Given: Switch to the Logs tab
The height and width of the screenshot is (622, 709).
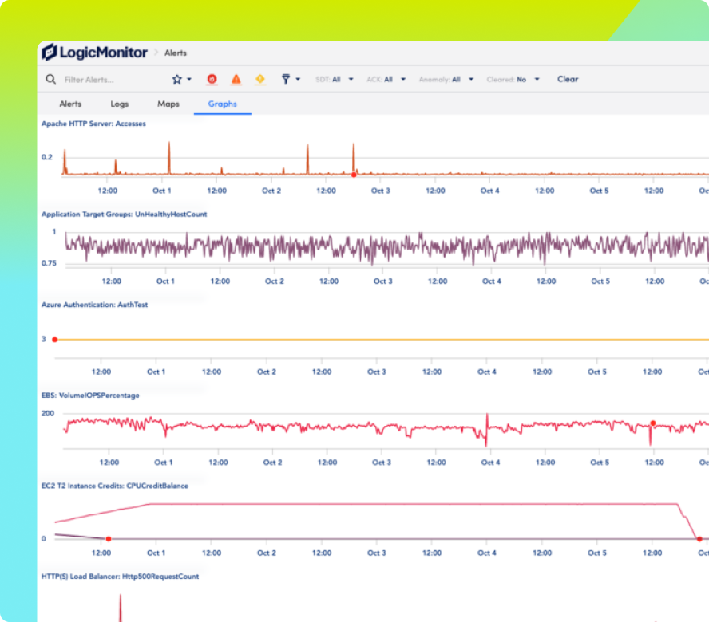Looking at the screenshot, I should point(120,104).
